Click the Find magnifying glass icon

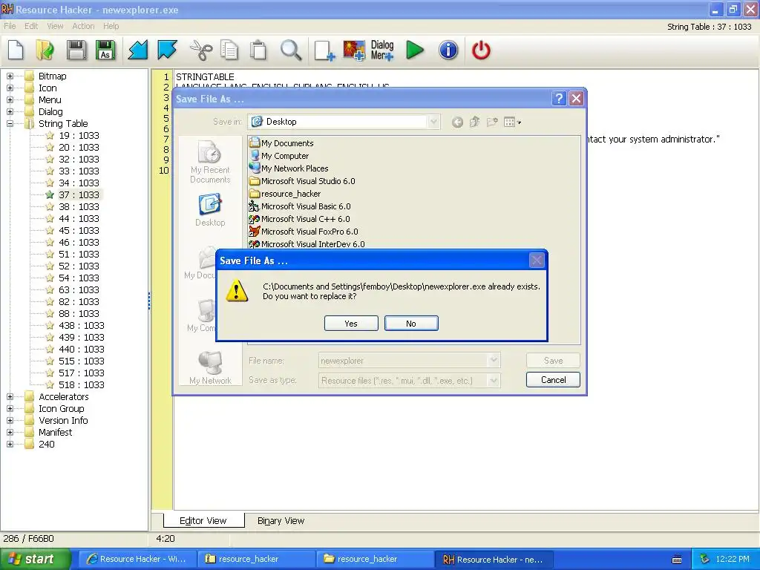point(291,50)
